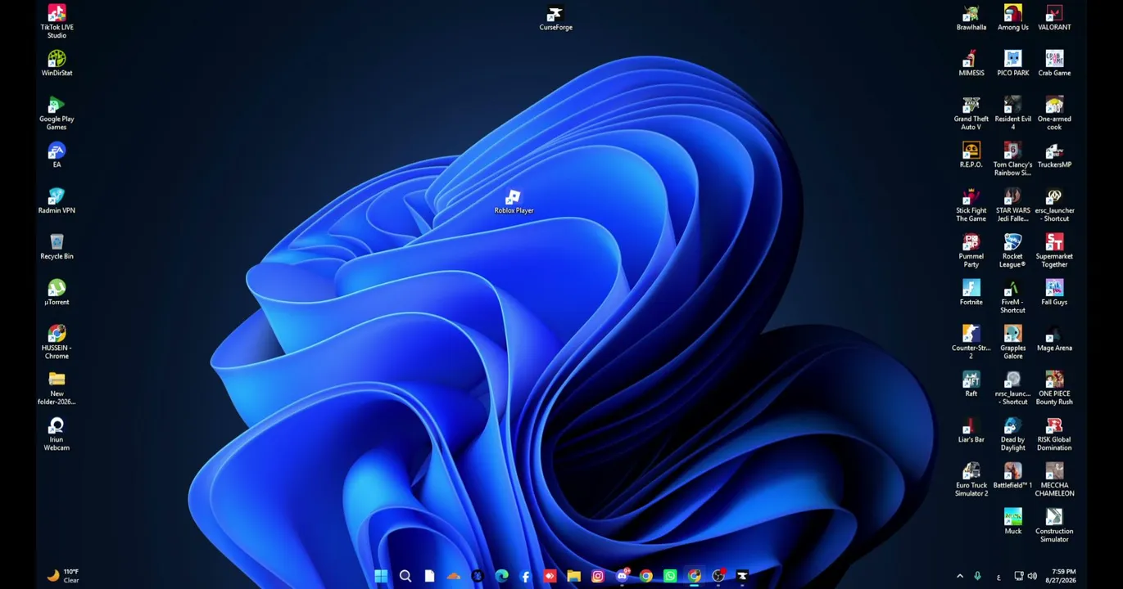This screenshot has width=1123, height=589.
Task: Select ONE PIECE Bounty Rush icon
Action: [x=1054, y=388]
